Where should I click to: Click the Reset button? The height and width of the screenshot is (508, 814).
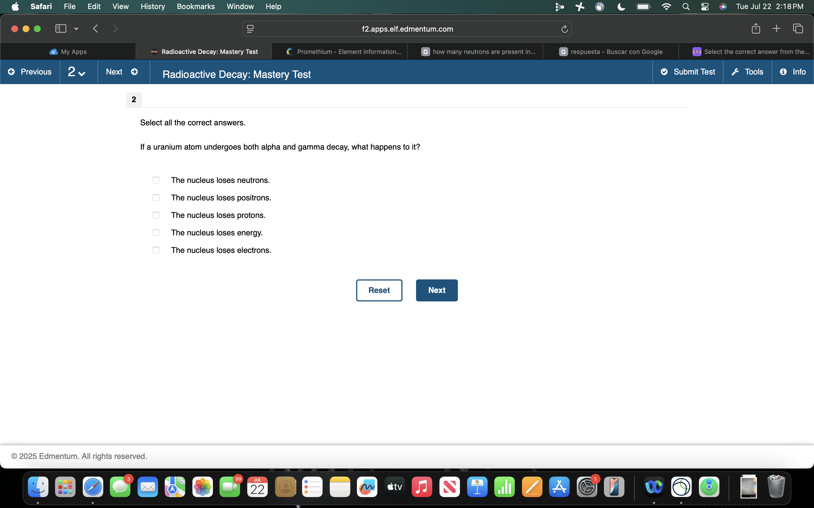pos(379,290)
